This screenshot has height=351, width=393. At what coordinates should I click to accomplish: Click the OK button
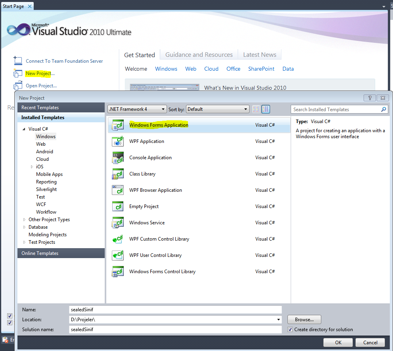coord(338,343)
